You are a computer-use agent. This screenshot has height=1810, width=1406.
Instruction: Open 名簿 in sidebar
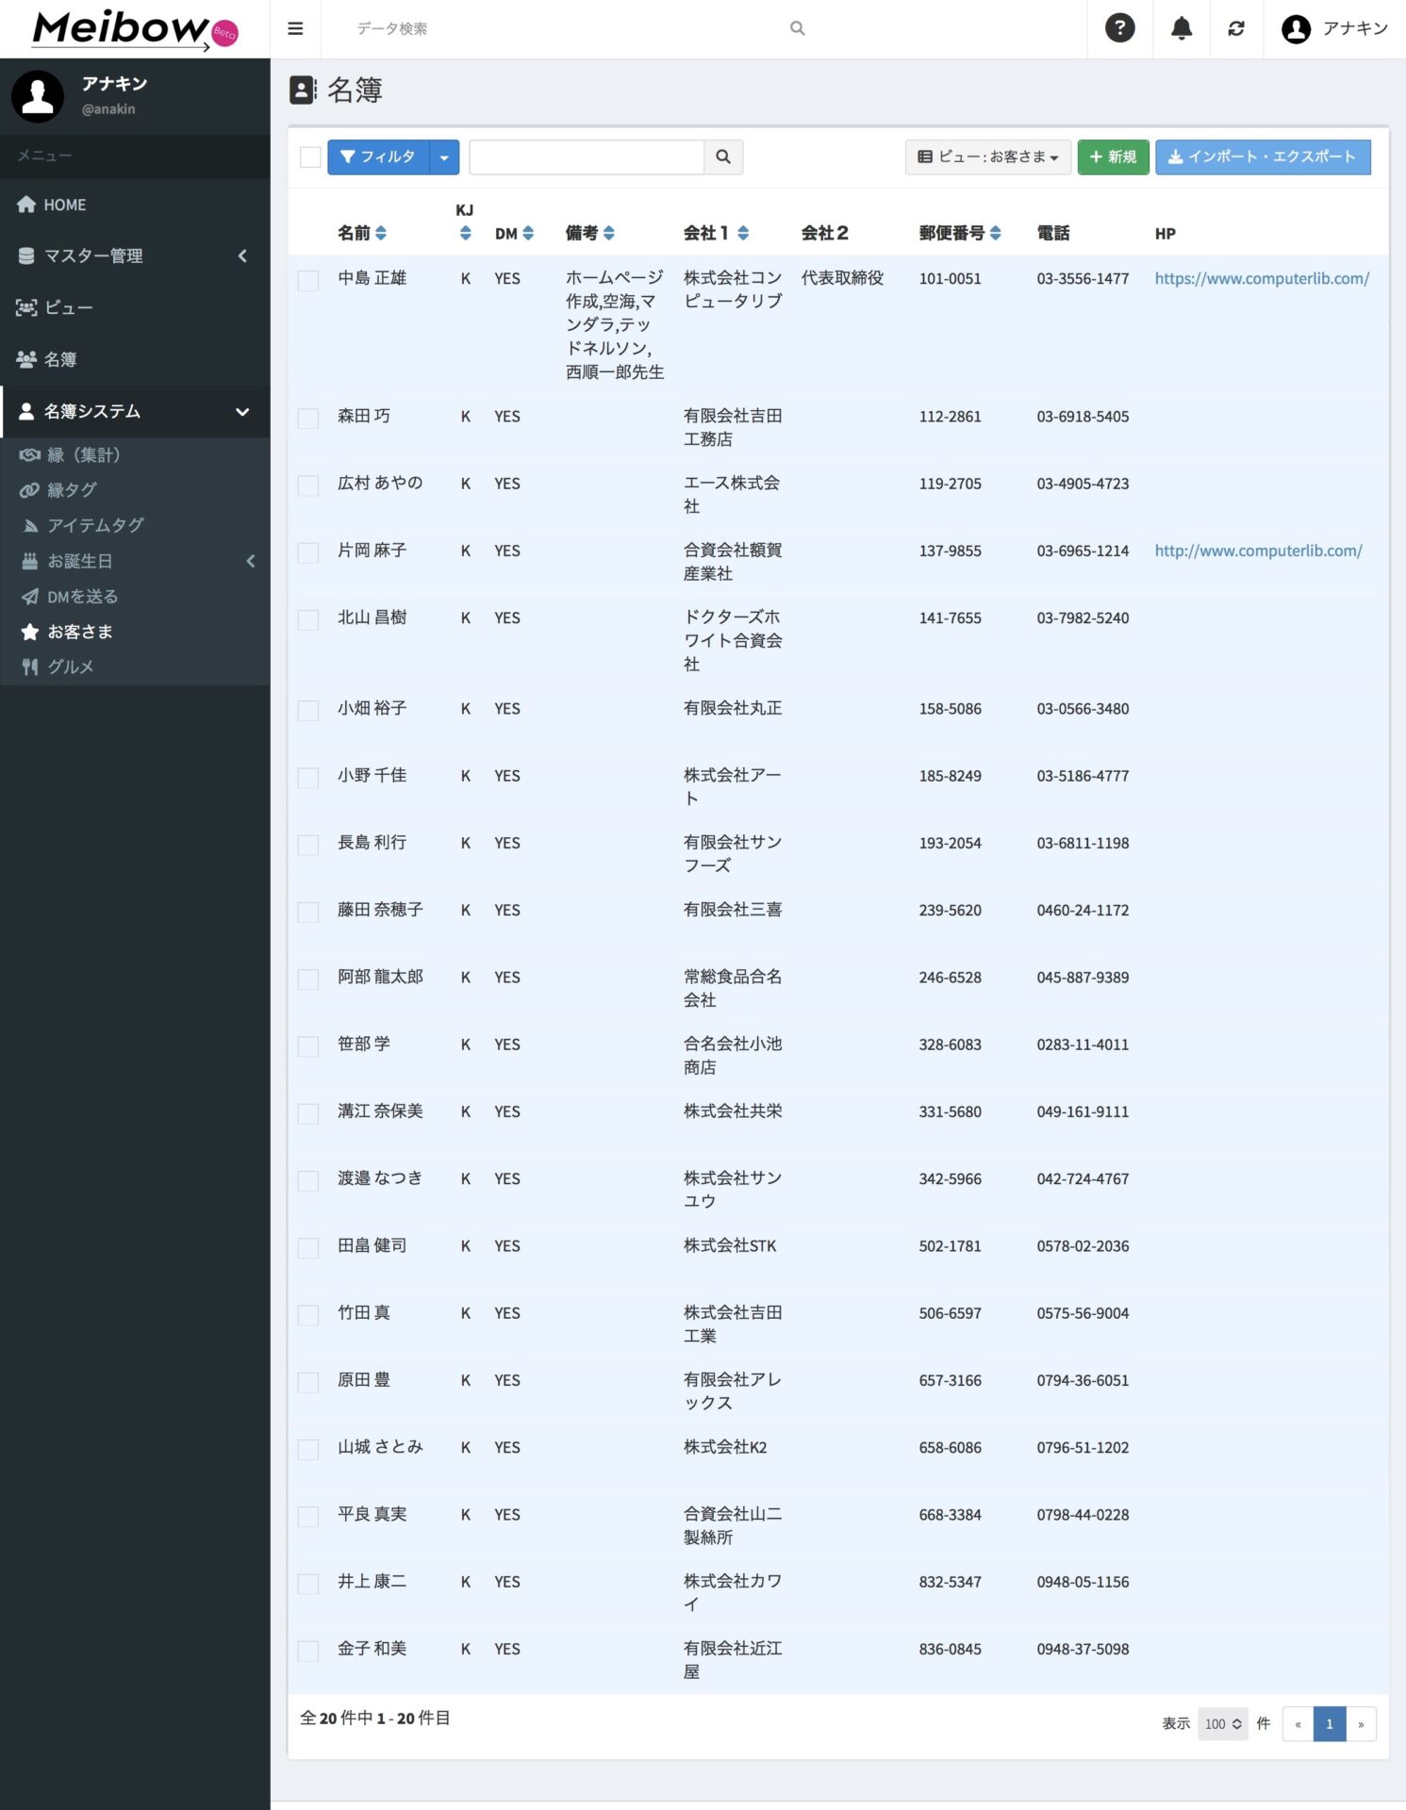135,359
